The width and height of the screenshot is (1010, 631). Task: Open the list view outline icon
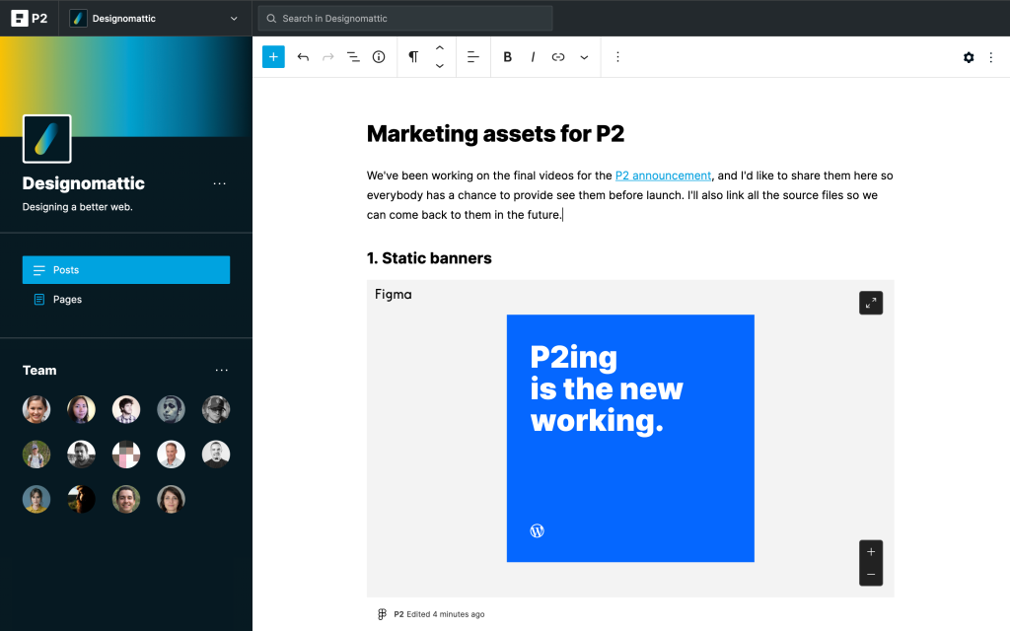point(353,56)
